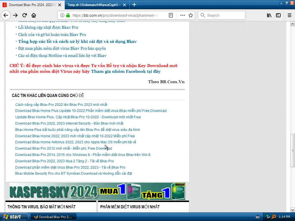Open 'Download Bkav Pro 2022, 2023 Internet Security' link
The height and width of the screenshot is (221, 295).
pyautogui.click(x=69, y=123)
